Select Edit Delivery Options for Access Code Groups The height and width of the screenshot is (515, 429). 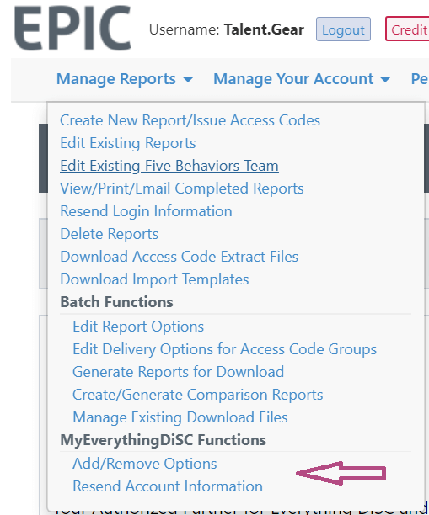pos(224,349)
